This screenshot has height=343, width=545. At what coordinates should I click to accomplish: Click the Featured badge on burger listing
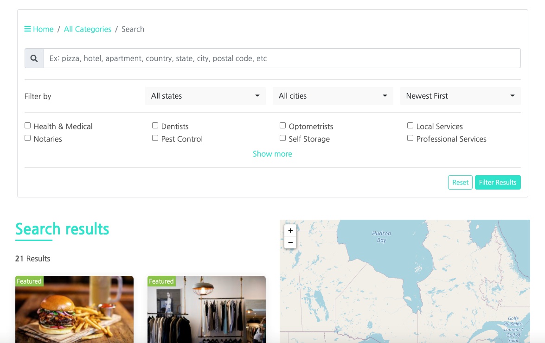tap(29, 281)
